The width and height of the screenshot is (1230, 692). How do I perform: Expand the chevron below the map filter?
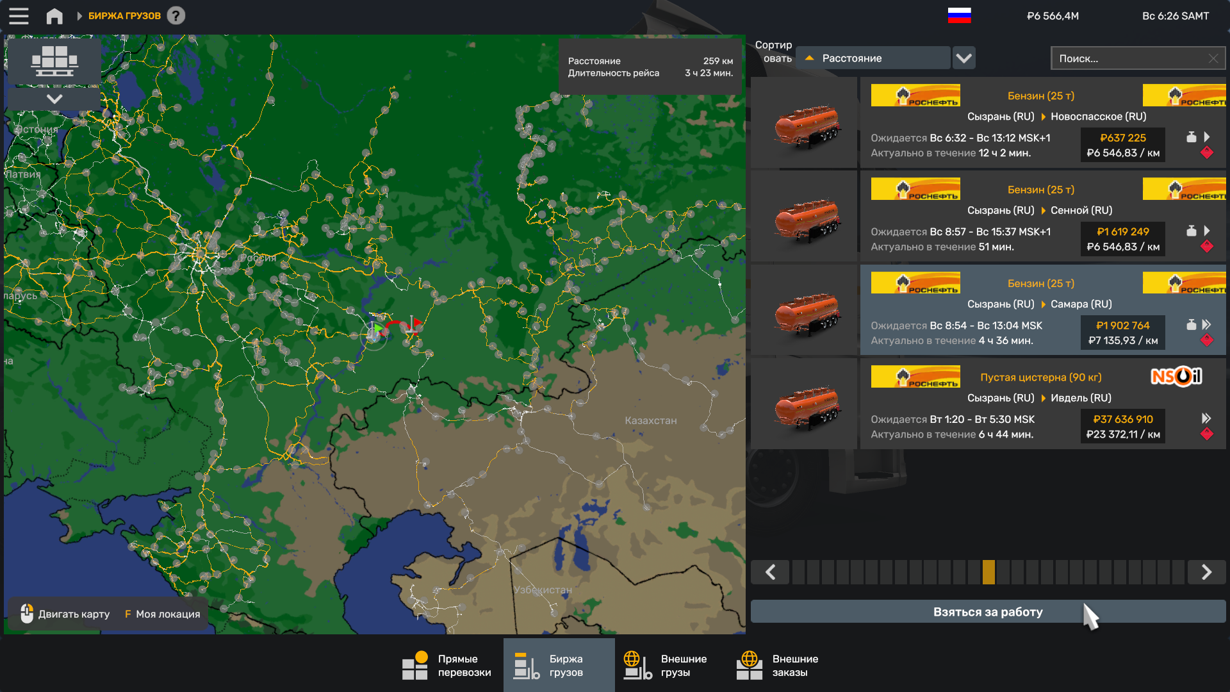point(54,99)
